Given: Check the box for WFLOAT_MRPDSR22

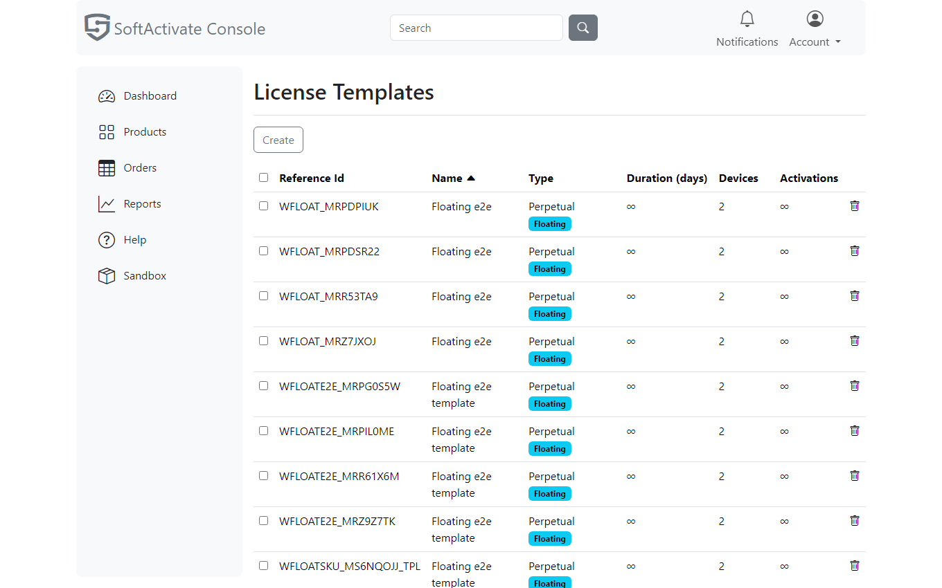Looking at the screenshot, I should pos(263,251).
